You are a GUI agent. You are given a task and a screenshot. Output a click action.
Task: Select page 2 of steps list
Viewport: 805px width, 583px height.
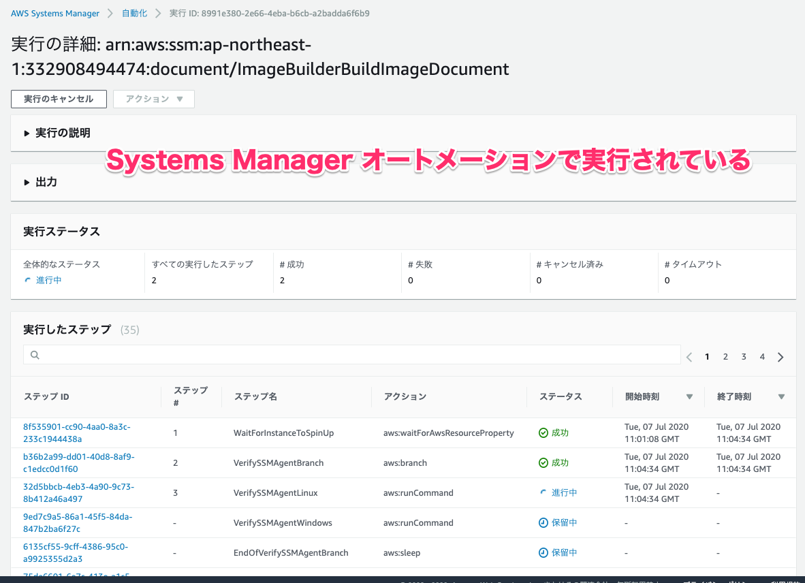[725, 357]
